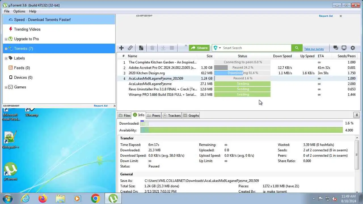Select the Revo Uninstaller Pro torrent
The image size is (363, 204).
click(239, 89)
